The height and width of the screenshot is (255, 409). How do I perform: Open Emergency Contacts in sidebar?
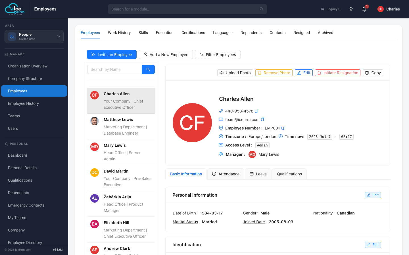click(34, 205)
